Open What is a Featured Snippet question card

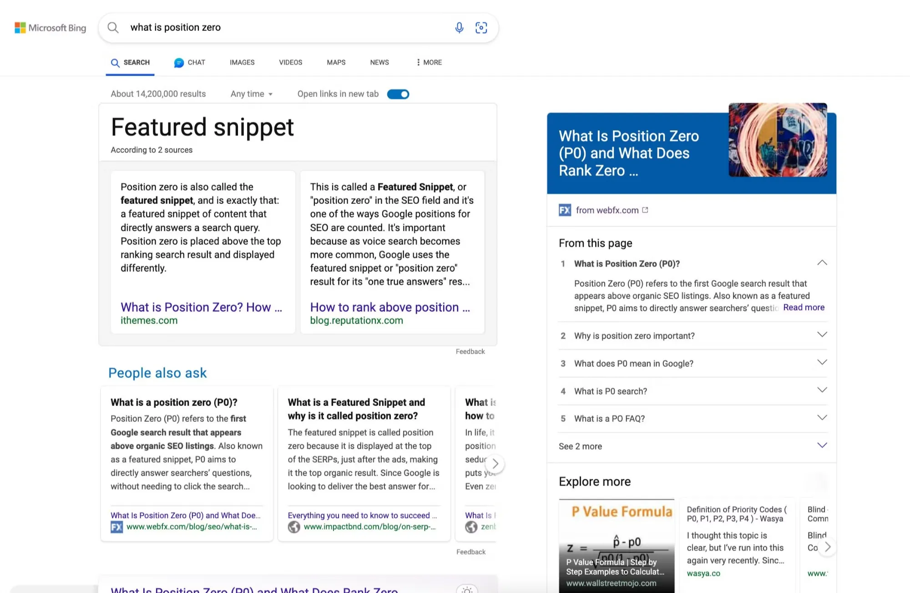(356, 409)
